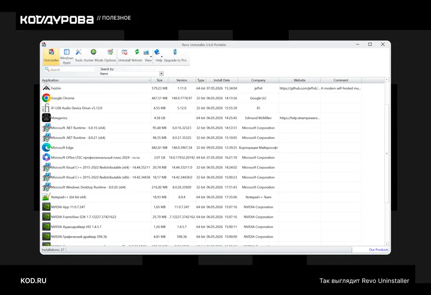Image resolution: width=431 pixels, height=295 pixels.
Task: Click the list scrollbar down arrow
Action: (387, 244)
